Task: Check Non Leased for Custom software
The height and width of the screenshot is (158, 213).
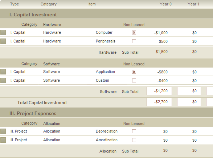Action: (134, 81)
